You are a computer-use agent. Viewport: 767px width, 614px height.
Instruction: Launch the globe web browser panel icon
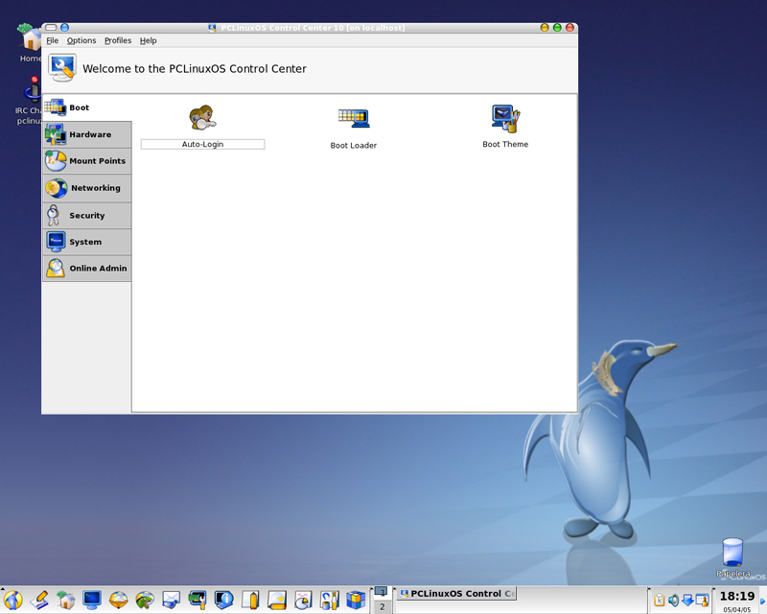point(118,600)
